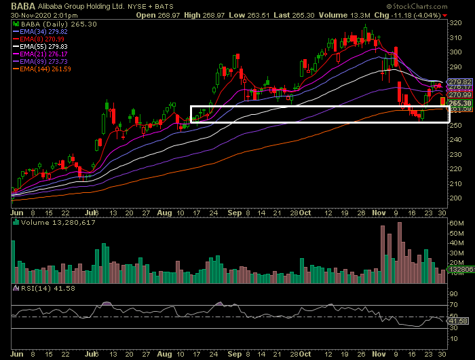The width and height of the screenshot is (475, 360).
Task: Select the EMA(21) 276.17 legend entry
Action: point(40,54)
